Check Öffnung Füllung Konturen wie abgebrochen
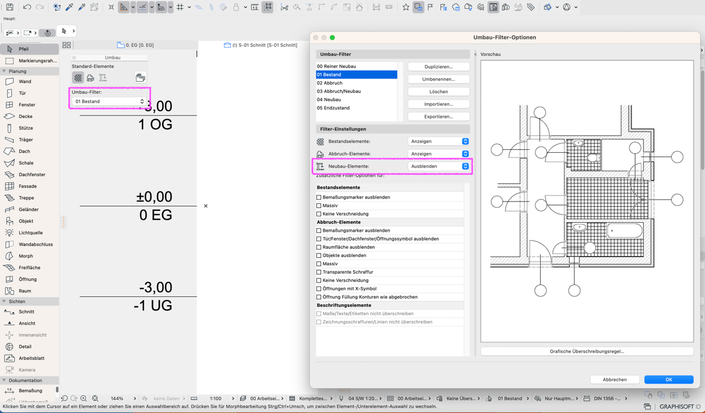 [319, 297]
